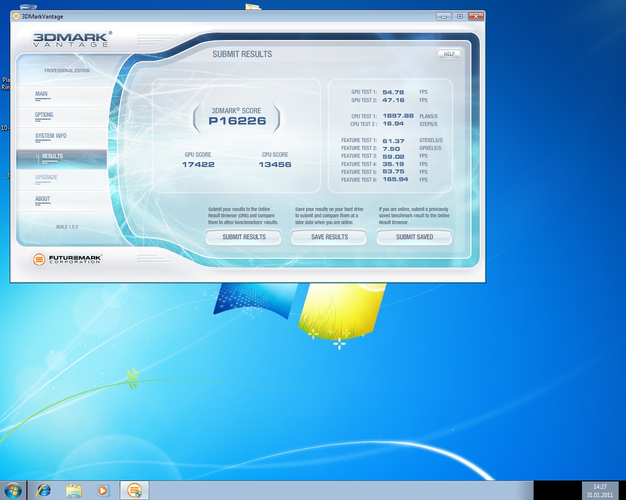The width and height of the screenshot is (626, 500).
Task: Select the RESULTS sidebar item
Action: click(62, 159)
